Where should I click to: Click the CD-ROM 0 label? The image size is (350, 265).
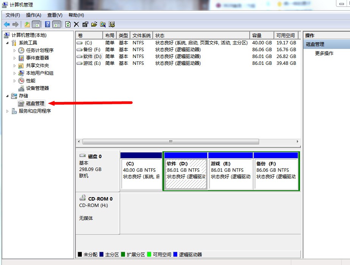[x=100, y=199]
